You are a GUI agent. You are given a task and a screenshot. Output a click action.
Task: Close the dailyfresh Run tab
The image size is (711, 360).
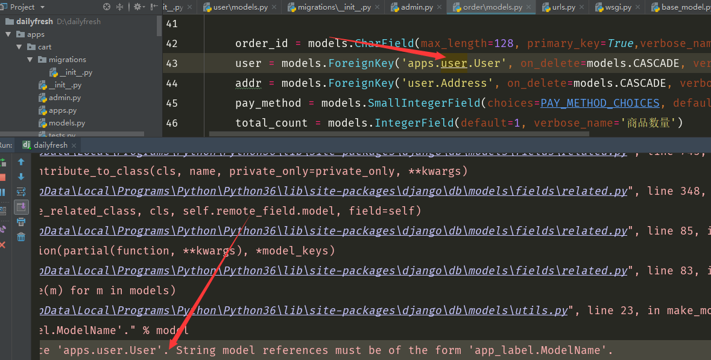74,145
